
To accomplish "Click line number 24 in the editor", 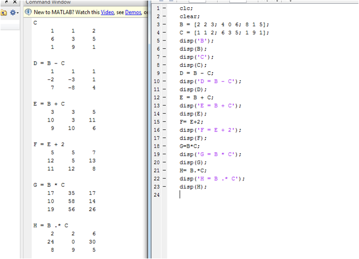I will 156,195.
